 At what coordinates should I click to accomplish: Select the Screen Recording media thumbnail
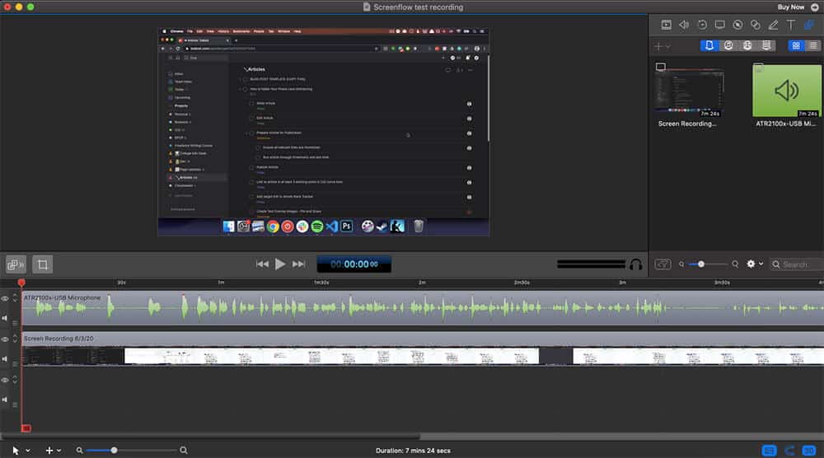pos(690,92)
